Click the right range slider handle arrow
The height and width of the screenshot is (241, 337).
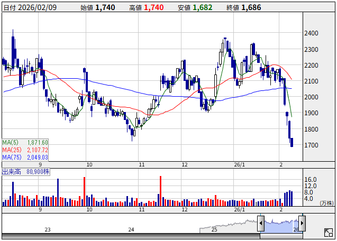point(302,223)
